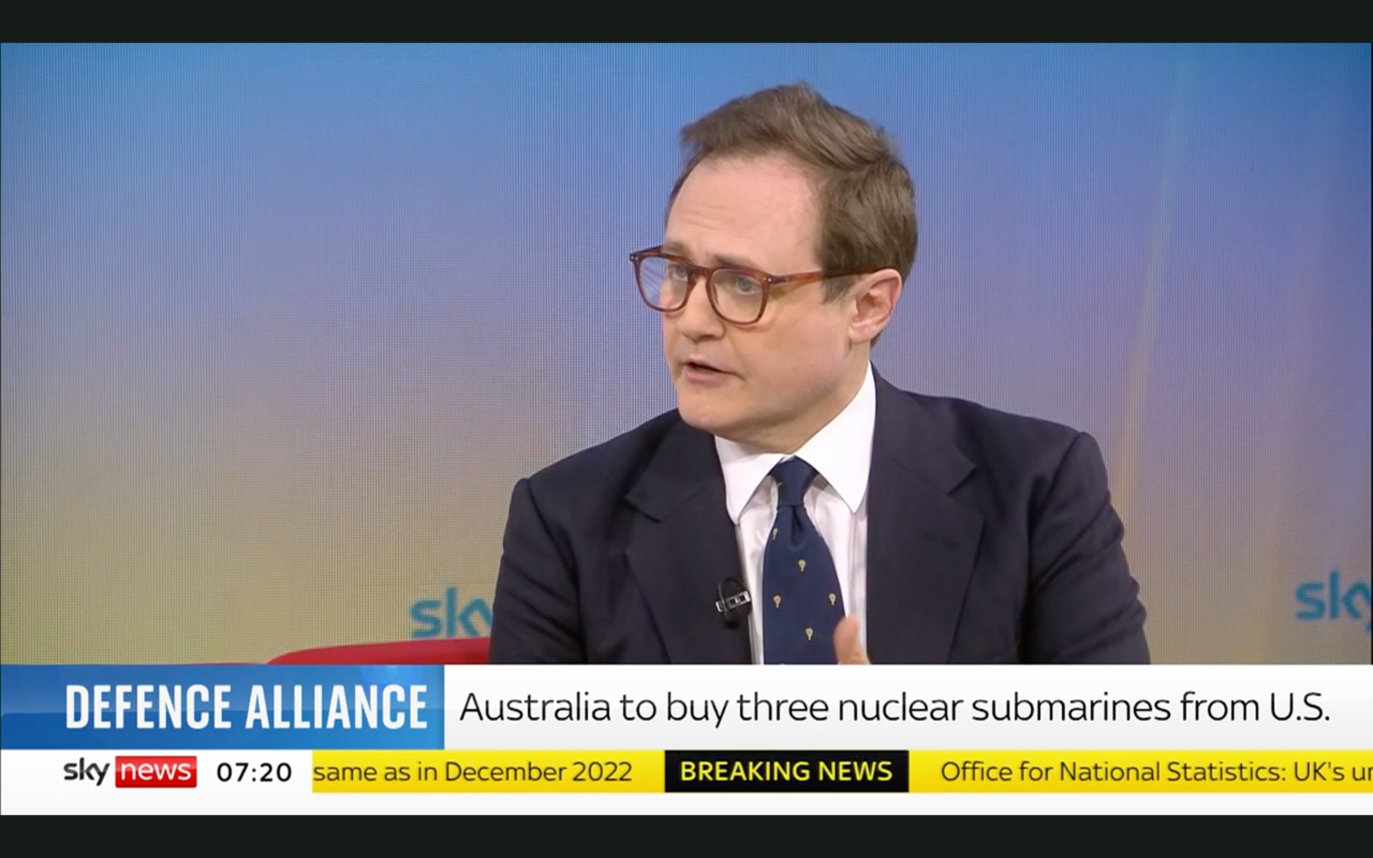Viewport: 1373px width, 858px height.
Task: Click the navy patterned tie
Action: click(800, 562)
